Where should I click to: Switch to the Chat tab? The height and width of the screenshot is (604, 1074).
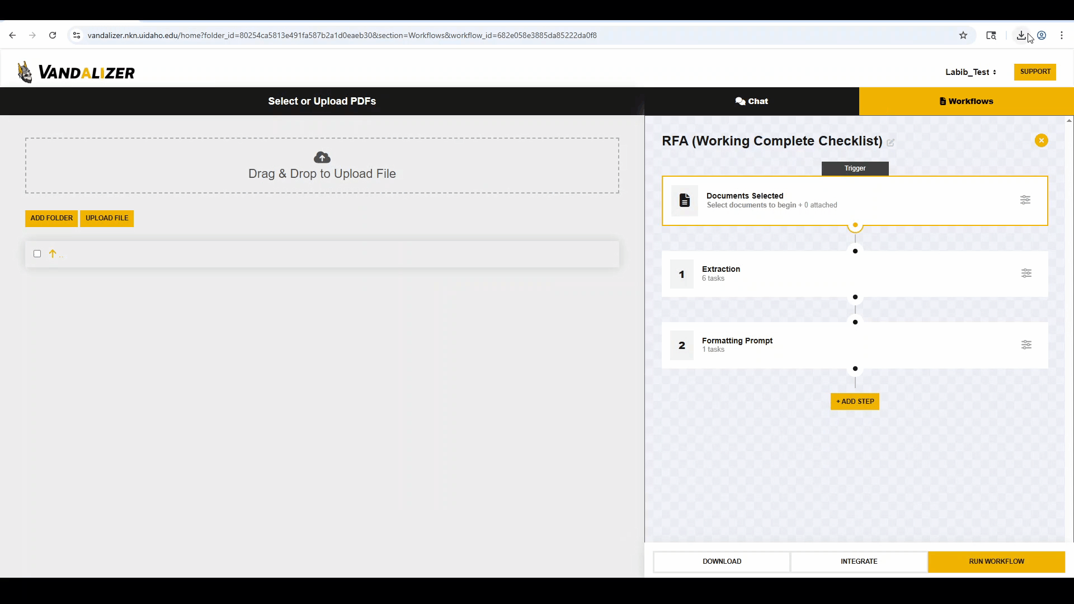[751, 101]
